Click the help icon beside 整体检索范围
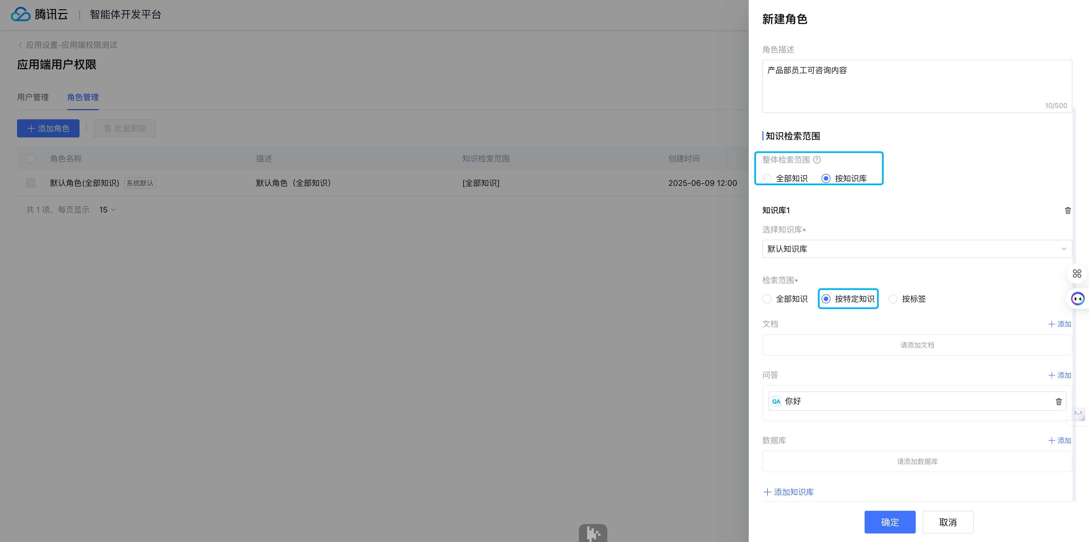The image size is (1089, 542). [x=817, y=160]
